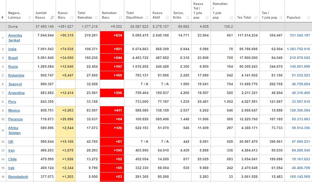This screenshot has width=312, height=182.
Task: Open Brazil population link 212.978.622
Action: (x=300, y=58)
